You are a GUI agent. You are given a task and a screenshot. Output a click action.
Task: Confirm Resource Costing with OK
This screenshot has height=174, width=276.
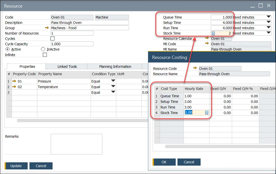(x=164, y=162)
